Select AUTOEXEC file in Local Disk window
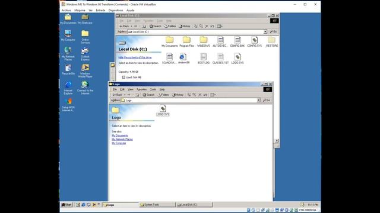 tap(220, 41)
